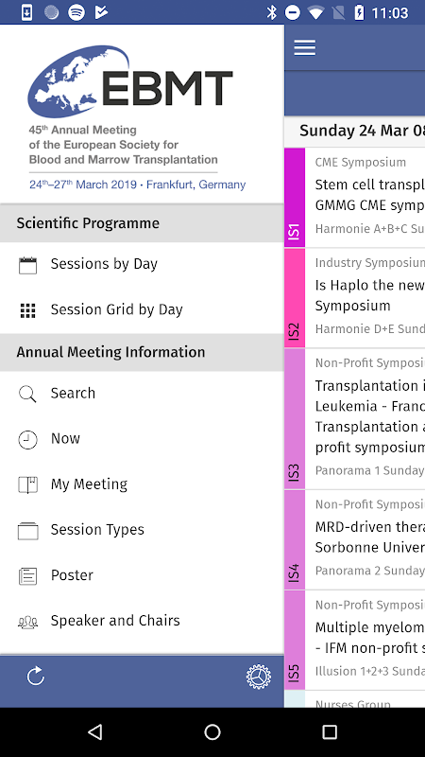This screenshot has height=757, width=425.
Task: Open Session Grid by Day menu item
Action: pos(142,310)
